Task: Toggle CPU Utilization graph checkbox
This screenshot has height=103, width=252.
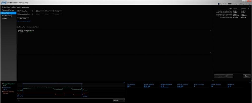Action: tap(3, 88)
